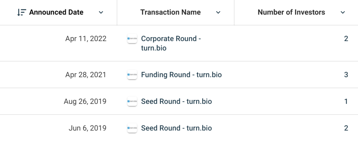Click the sort icon beside Announced Date
Screen dimensions: 358x141
coord(22,12)
